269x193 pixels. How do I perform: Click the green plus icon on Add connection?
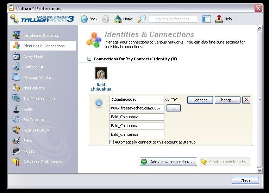tap(144, 162)
